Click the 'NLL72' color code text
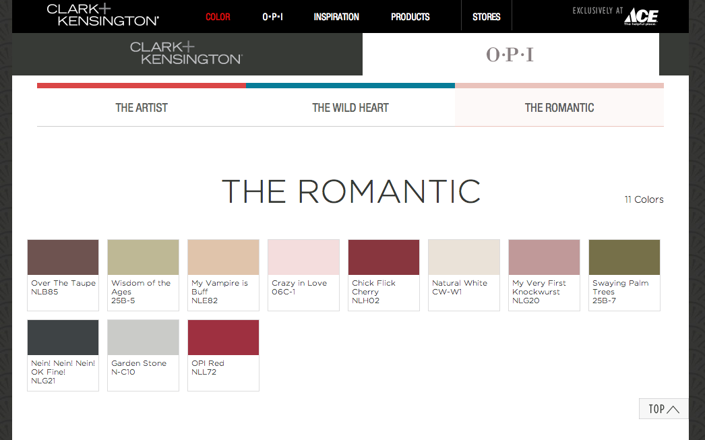This screenshot has height=440, width=705. click(204, 372)
